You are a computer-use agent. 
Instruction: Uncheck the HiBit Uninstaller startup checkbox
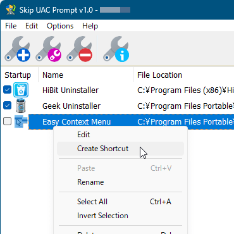point(8,90)
